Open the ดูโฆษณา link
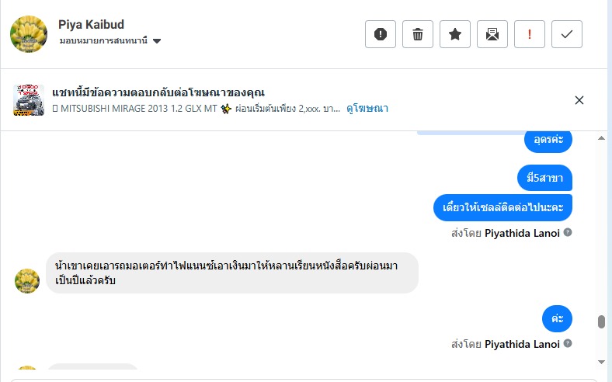This screenshot has width=612, height=382. pos(367,109)
